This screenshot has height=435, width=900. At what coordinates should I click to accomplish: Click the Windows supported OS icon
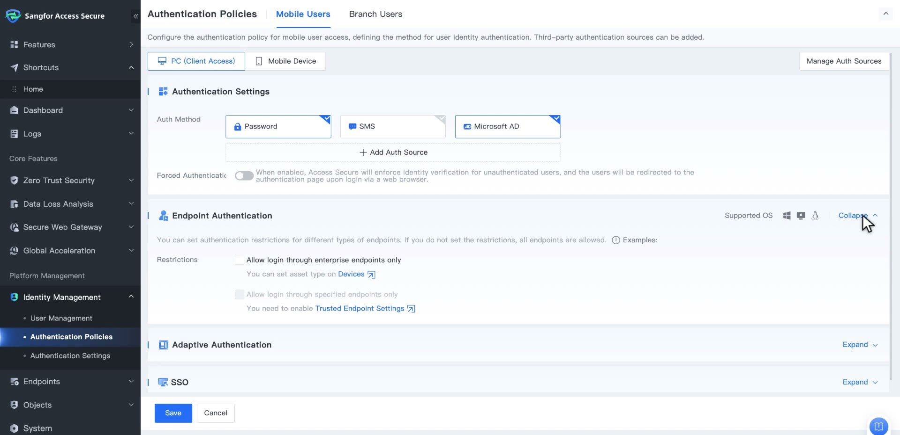787,216
